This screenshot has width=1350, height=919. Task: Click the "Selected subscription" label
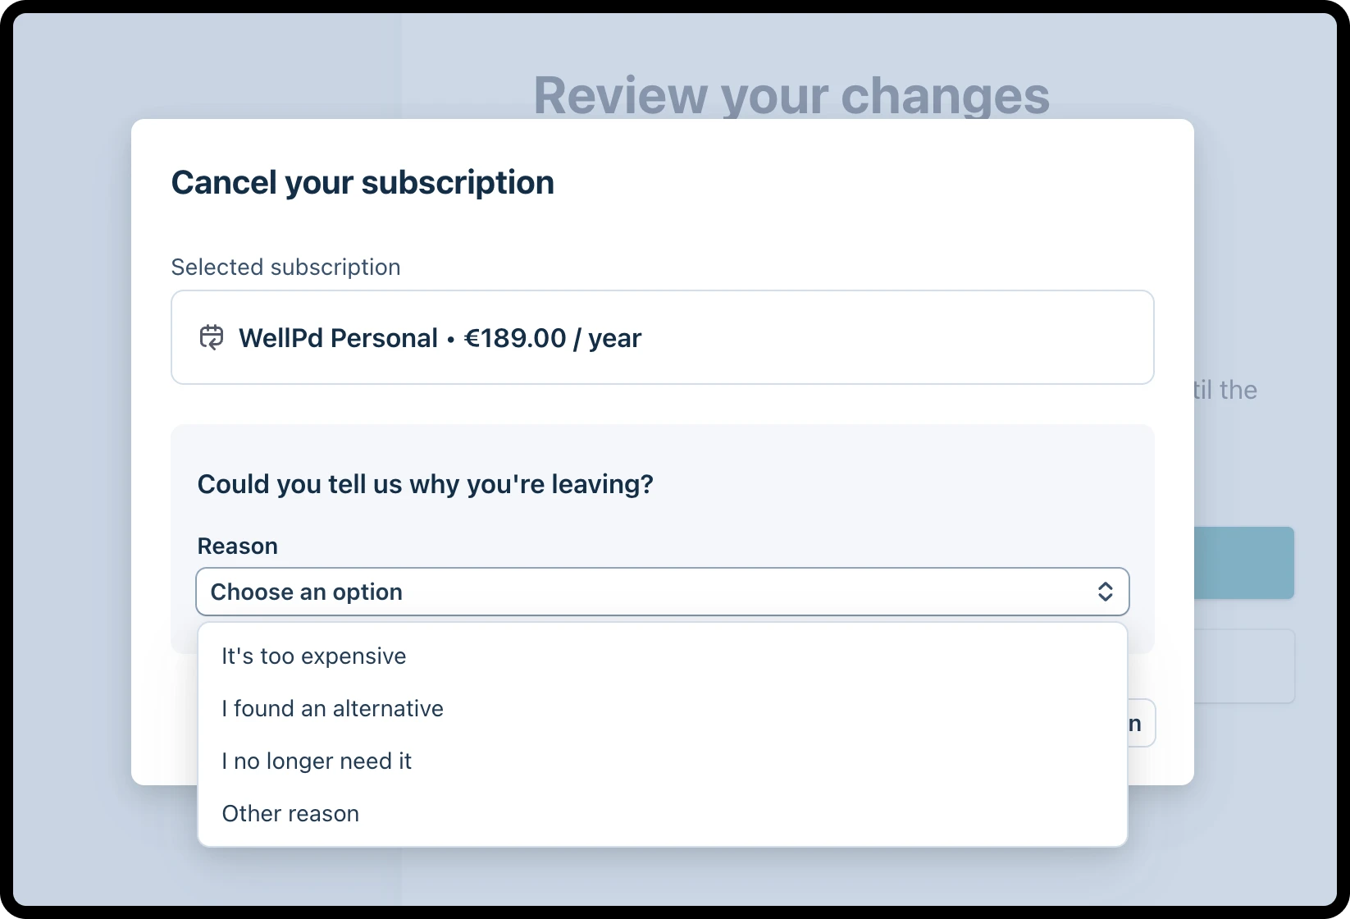coord(285,267)
